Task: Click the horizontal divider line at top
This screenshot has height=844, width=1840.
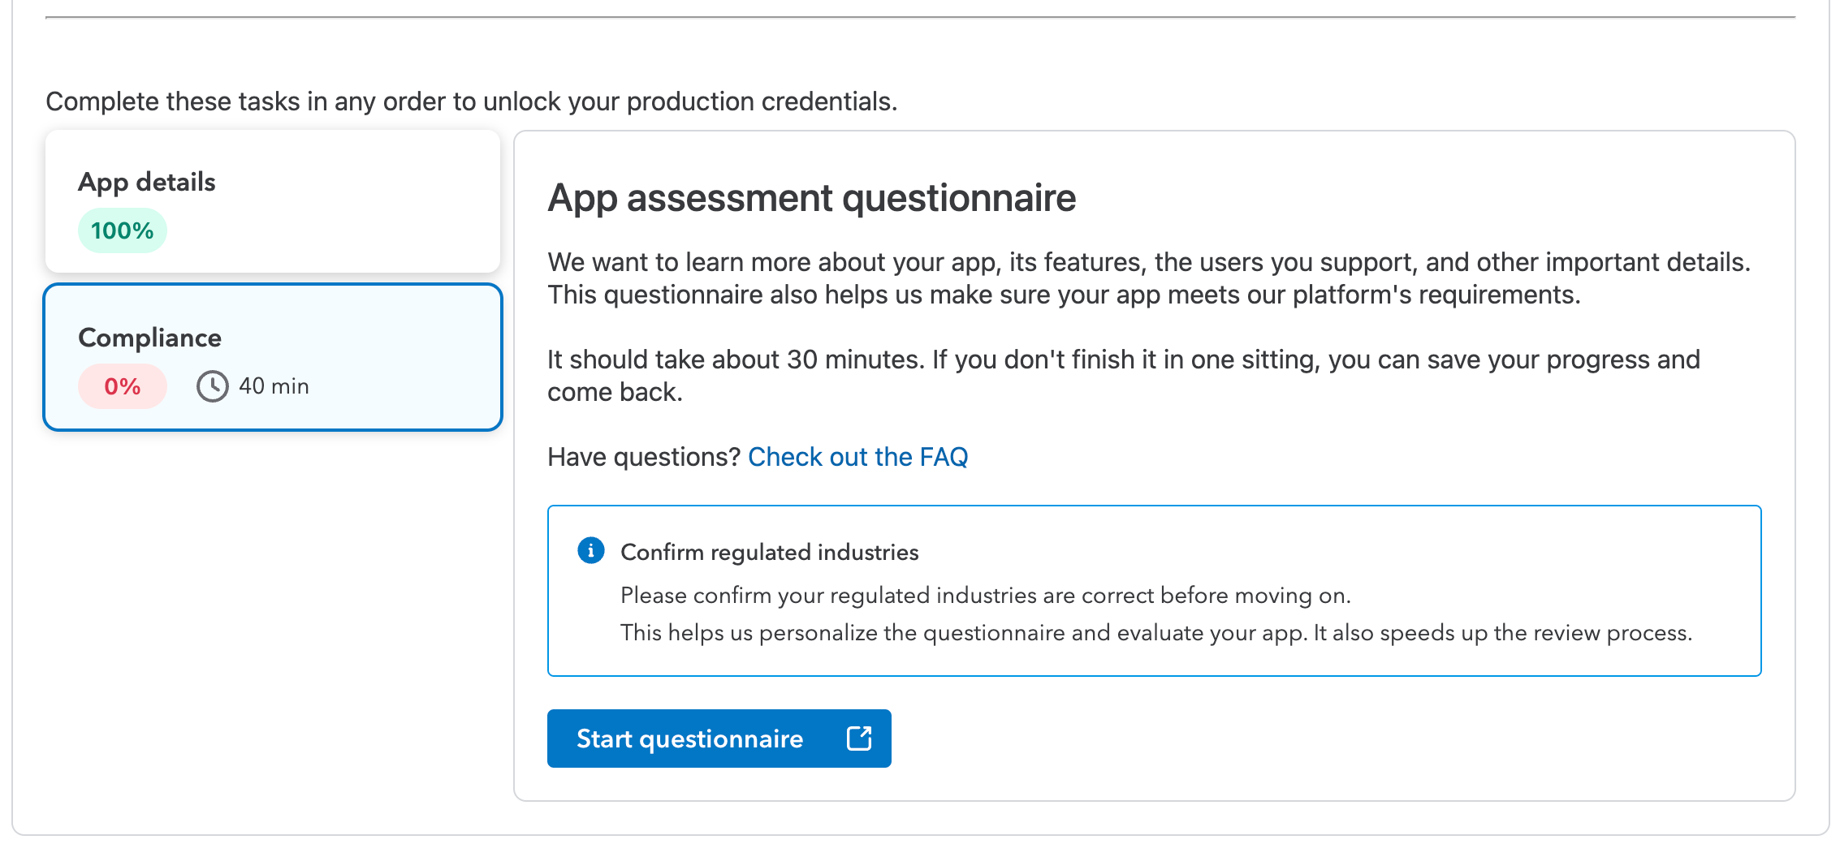Action: click(920, 17)
